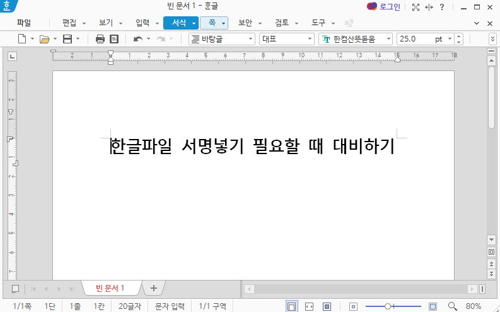This screenshot has width=500, height=312.
Task: Go to the first document tab arrow
Action: tap(33, 289)
